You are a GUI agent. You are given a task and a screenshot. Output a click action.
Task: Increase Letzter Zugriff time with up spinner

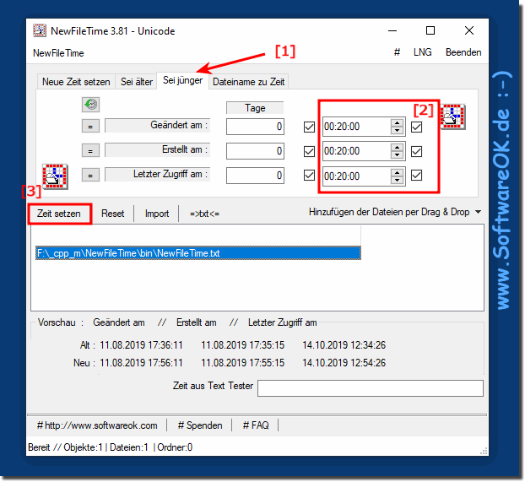click(x=397, y=172)
